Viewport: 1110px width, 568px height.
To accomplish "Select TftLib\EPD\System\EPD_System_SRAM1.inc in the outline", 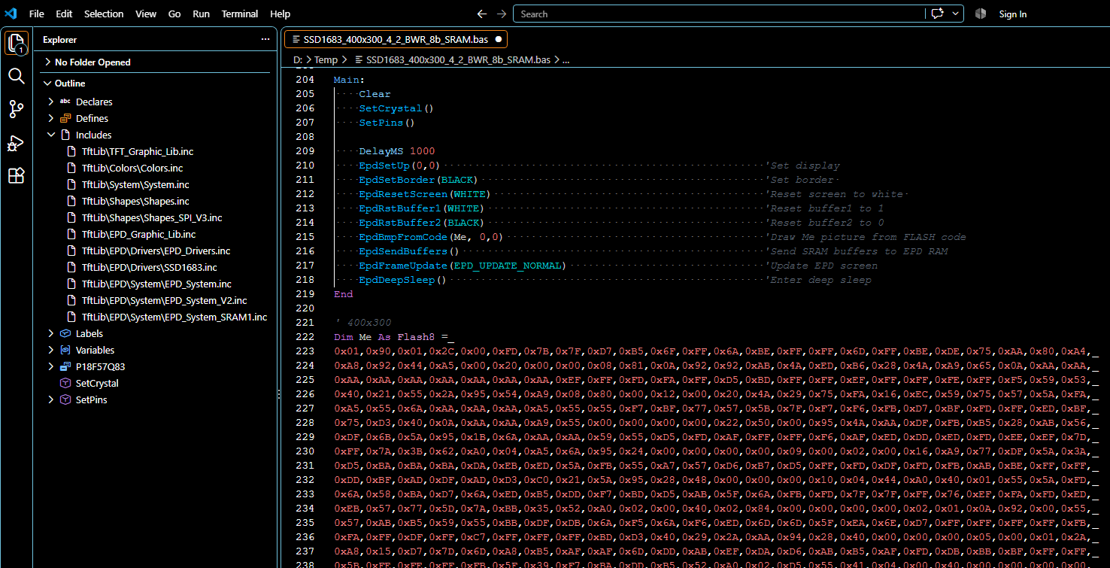I will tap(174, 317).
